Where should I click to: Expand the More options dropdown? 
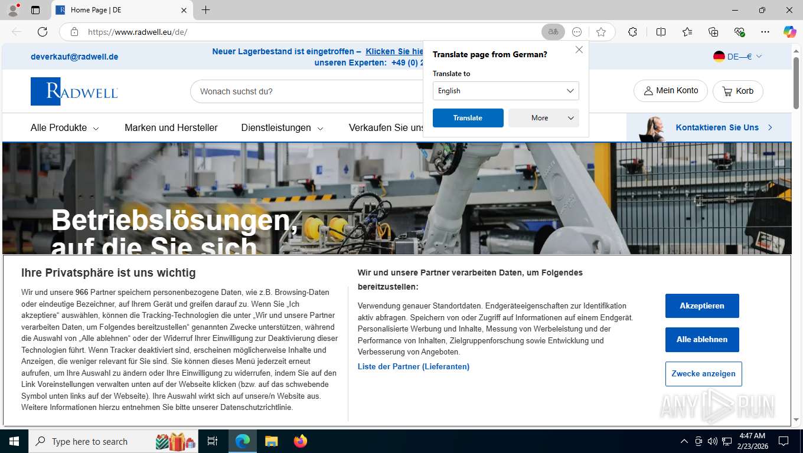click(544, 118)
